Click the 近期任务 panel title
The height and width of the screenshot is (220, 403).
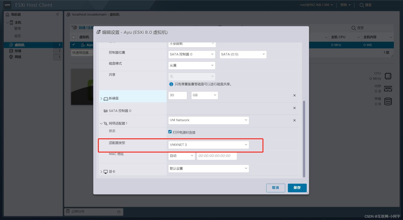coord(78,212)
